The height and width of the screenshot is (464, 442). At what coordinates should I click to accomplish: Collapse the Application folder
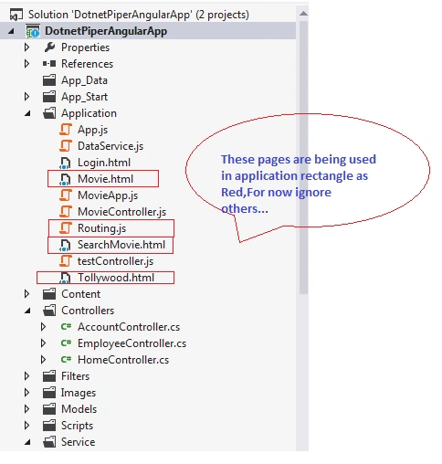tap(27, 113)
